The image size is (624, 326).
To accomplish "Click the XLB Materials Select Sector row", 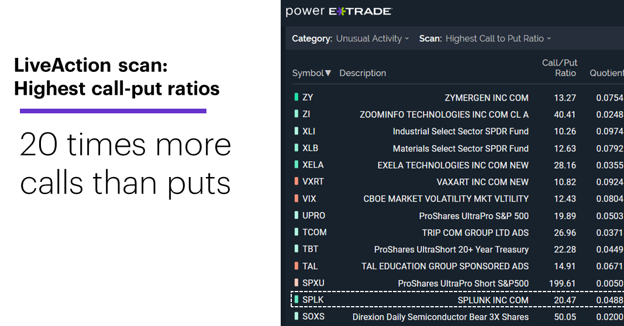I will 458,148.
